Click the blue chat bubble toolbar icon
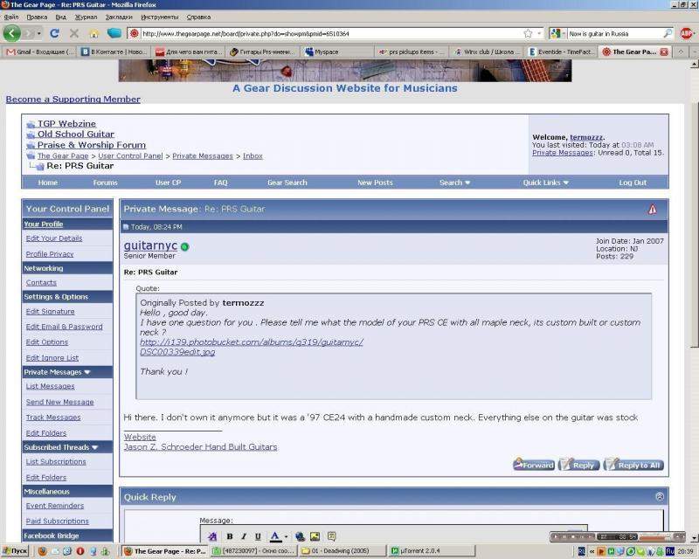The height and width of the screenshot is (559, 699). 114,33
